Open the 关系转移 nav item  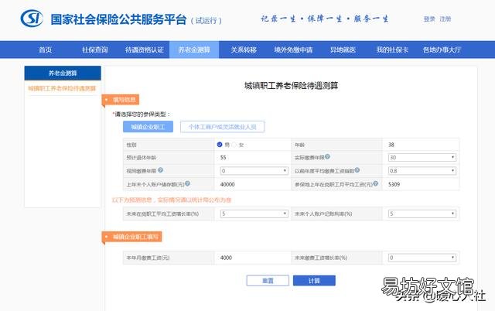pyautogui.click(x=244, y=50)
